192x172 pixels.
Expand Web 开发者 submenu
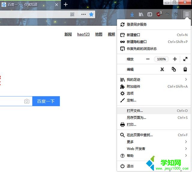tap(154, 149)
